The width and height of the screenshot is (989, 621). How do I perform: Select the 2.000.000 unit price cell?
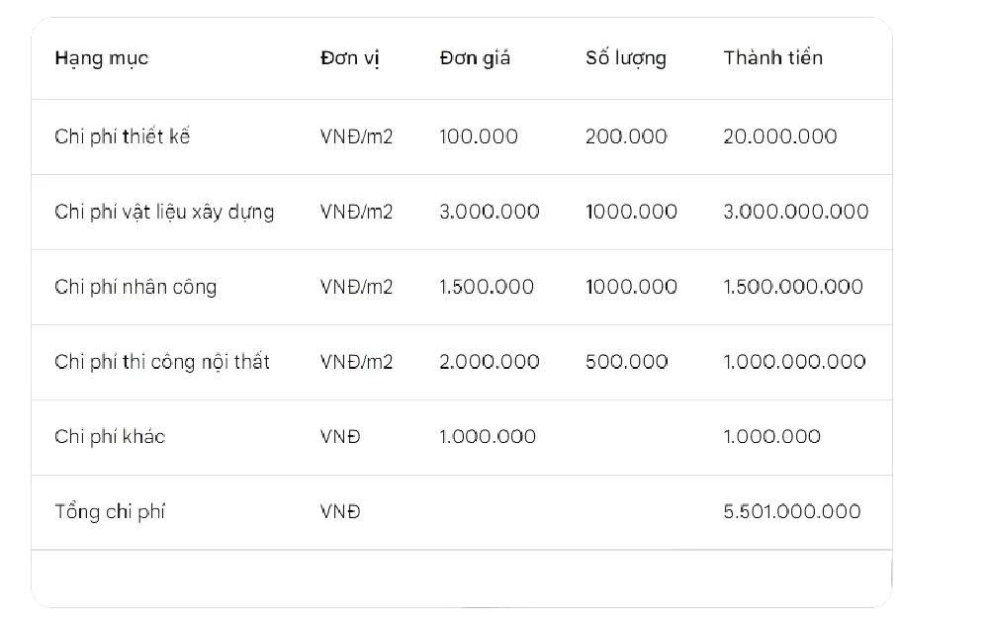click(489, 362)
